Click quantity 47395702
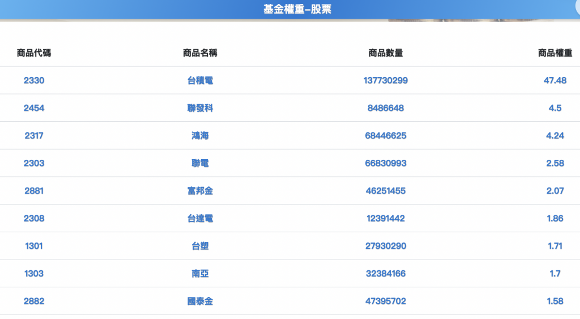Viewport: 580px width, 319px height. point(386,301)
